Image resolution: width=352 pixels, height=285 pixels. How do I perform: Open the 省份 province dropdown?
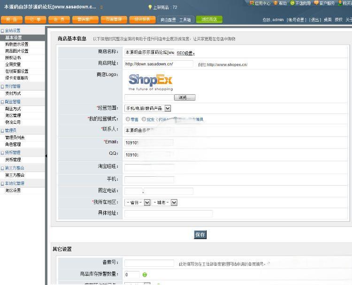pos(147,202)
